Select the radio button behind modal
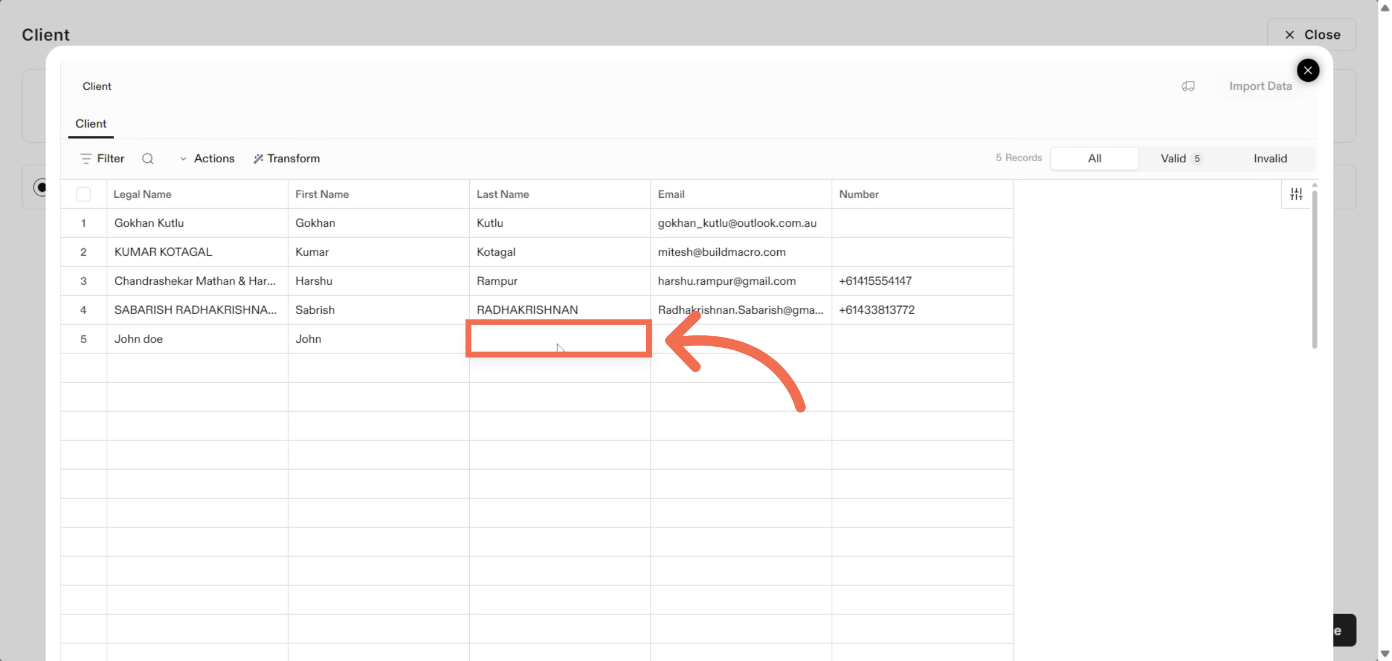The image size is (1392, 661). pos(40,187)
